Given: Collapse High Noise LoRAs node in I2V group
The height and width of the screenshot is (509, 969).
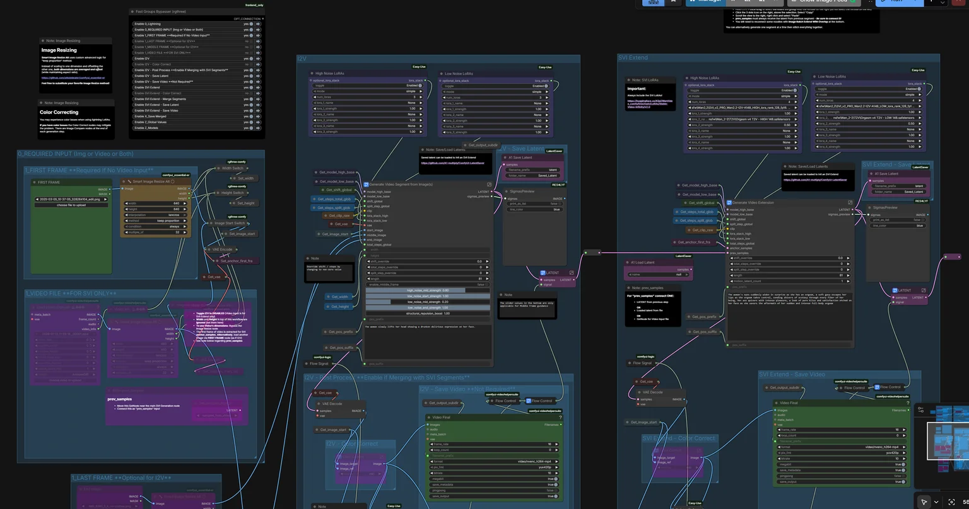Looking at the screenshot, I should [312, 73].
